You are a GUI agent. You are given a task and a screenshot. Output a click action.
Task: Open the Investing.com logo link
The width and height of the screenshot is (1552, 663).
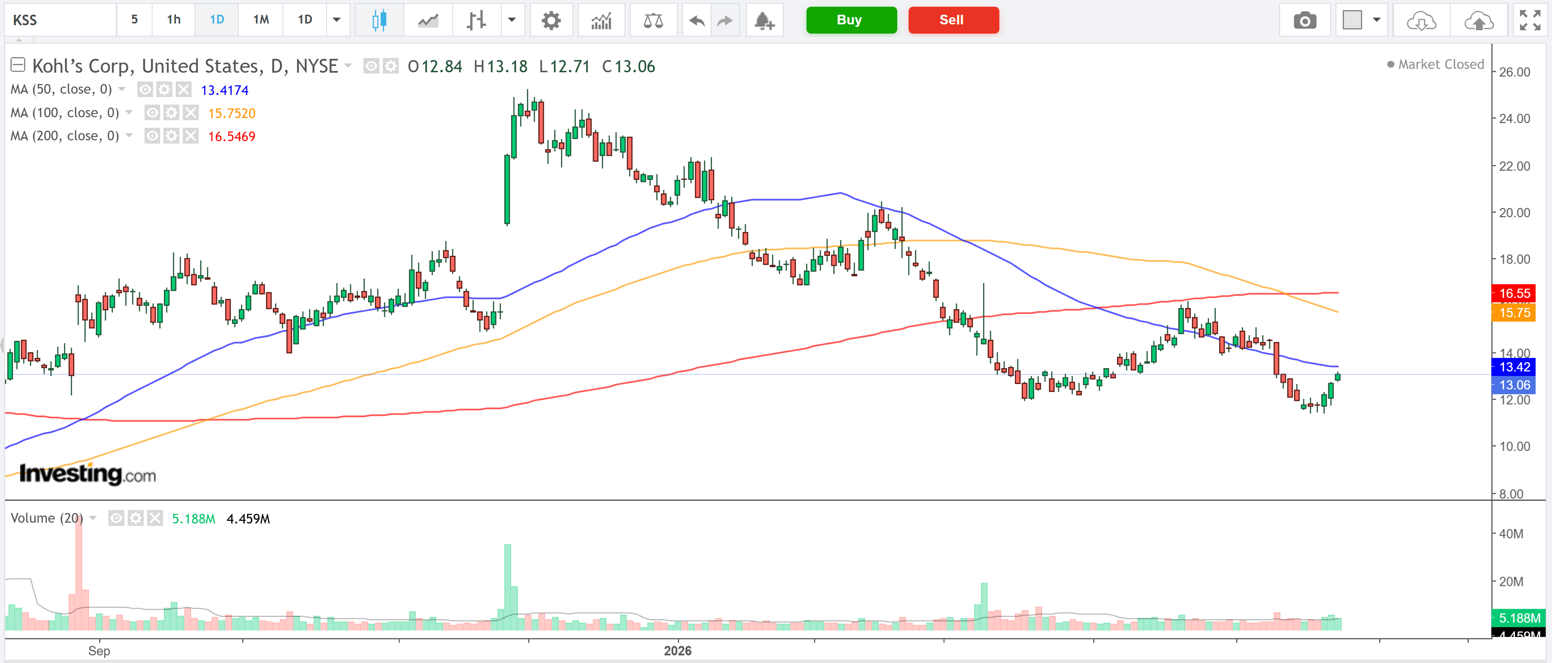coord(87,474)
